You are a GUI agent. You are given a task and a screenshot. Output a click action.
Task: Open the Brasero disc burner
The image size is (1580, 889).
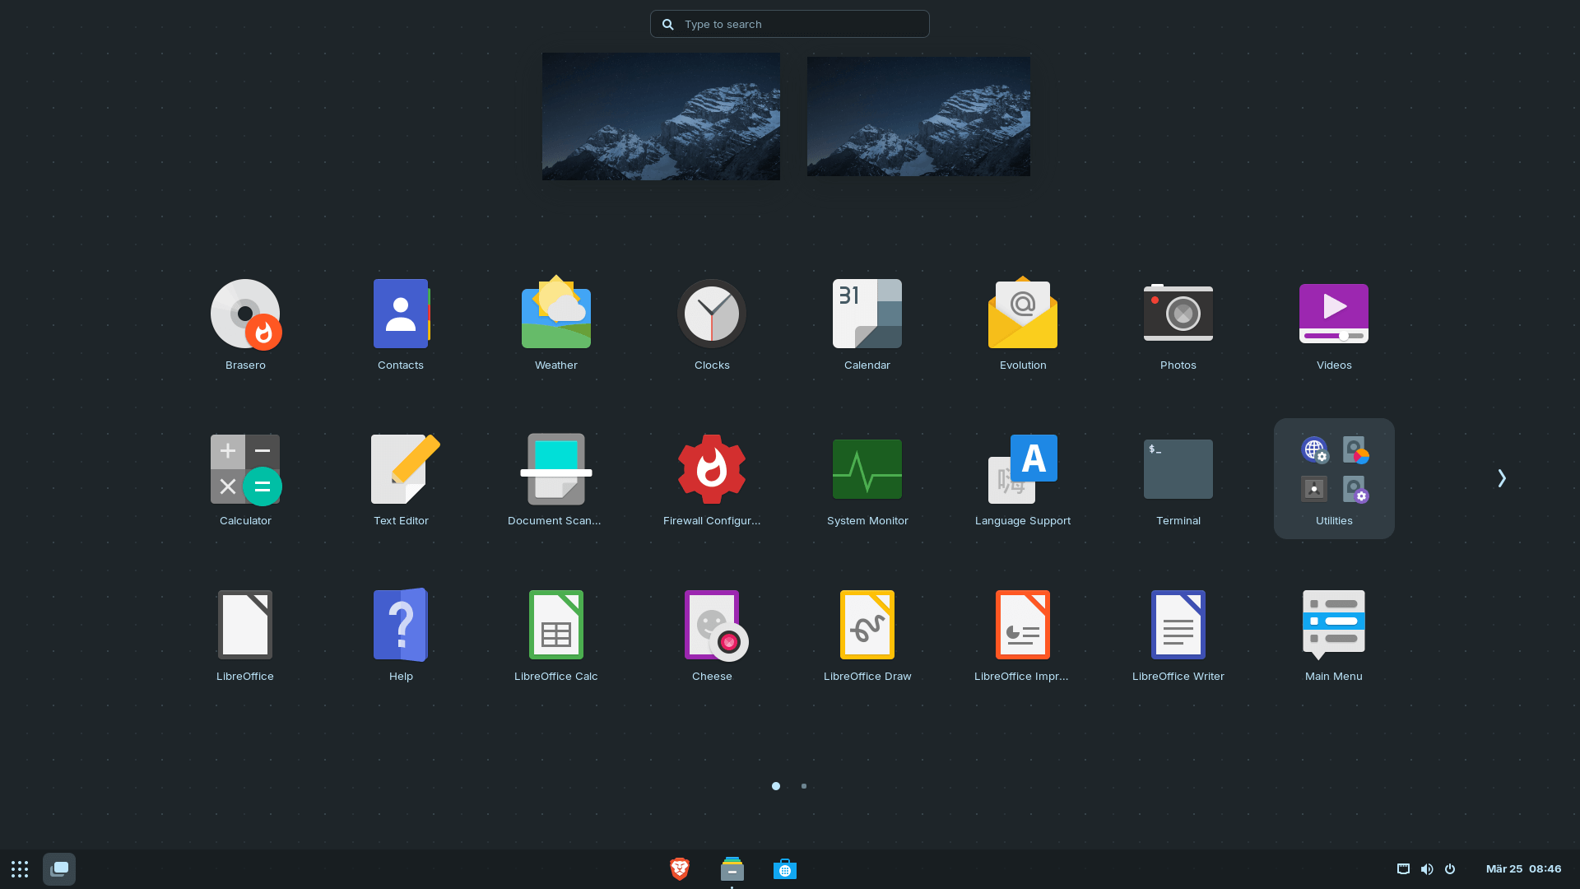pos(245,314)
